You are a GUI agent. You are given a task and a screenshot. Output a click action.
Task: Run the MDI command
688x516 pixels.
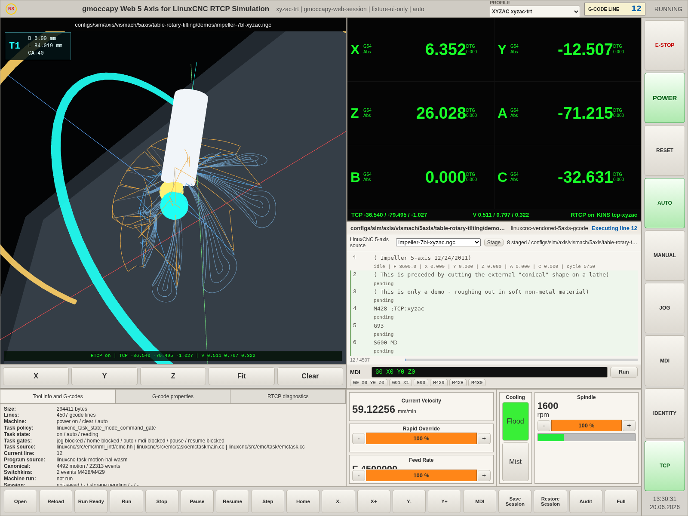623,372
